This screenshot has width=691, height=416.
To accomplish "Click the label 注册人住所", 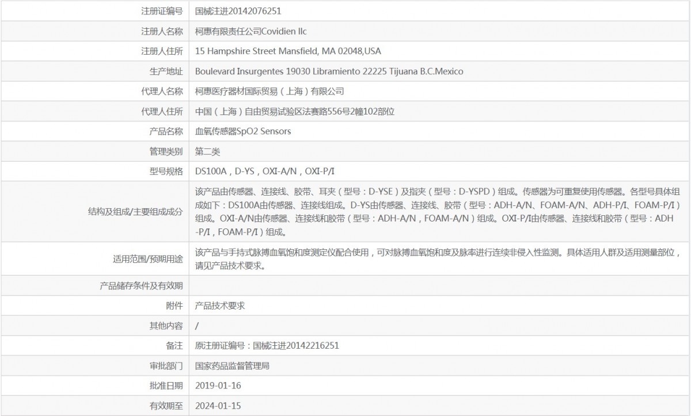I will tap(162, 51).
